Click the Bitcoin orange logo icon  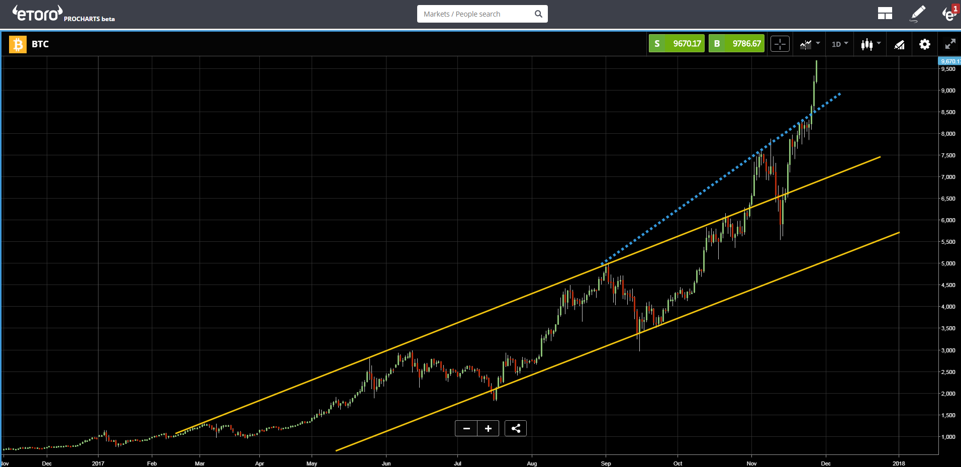pos(18,44)
